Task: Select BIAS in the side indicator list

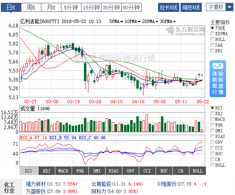Action: click(x=218, y=136)
